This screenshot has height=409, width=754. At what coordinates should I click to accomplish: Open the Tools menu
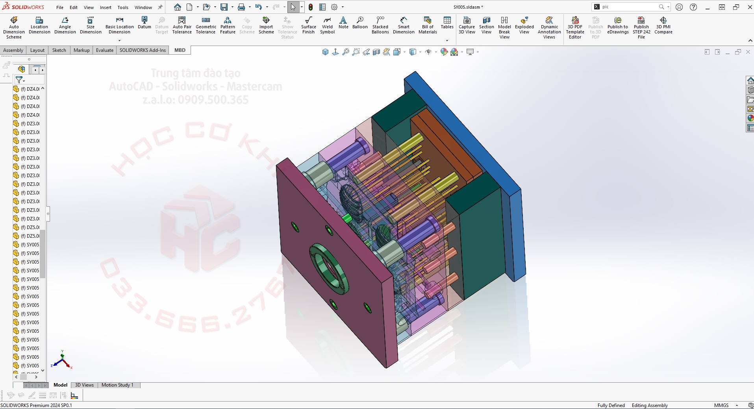click(x=123, y=7)
